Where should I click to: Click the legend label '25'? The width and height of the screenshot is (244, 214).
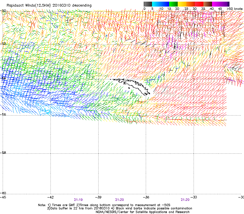click(186, 9)
